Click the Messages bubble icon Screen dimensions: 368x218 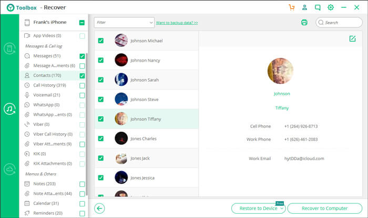(27, 56)
